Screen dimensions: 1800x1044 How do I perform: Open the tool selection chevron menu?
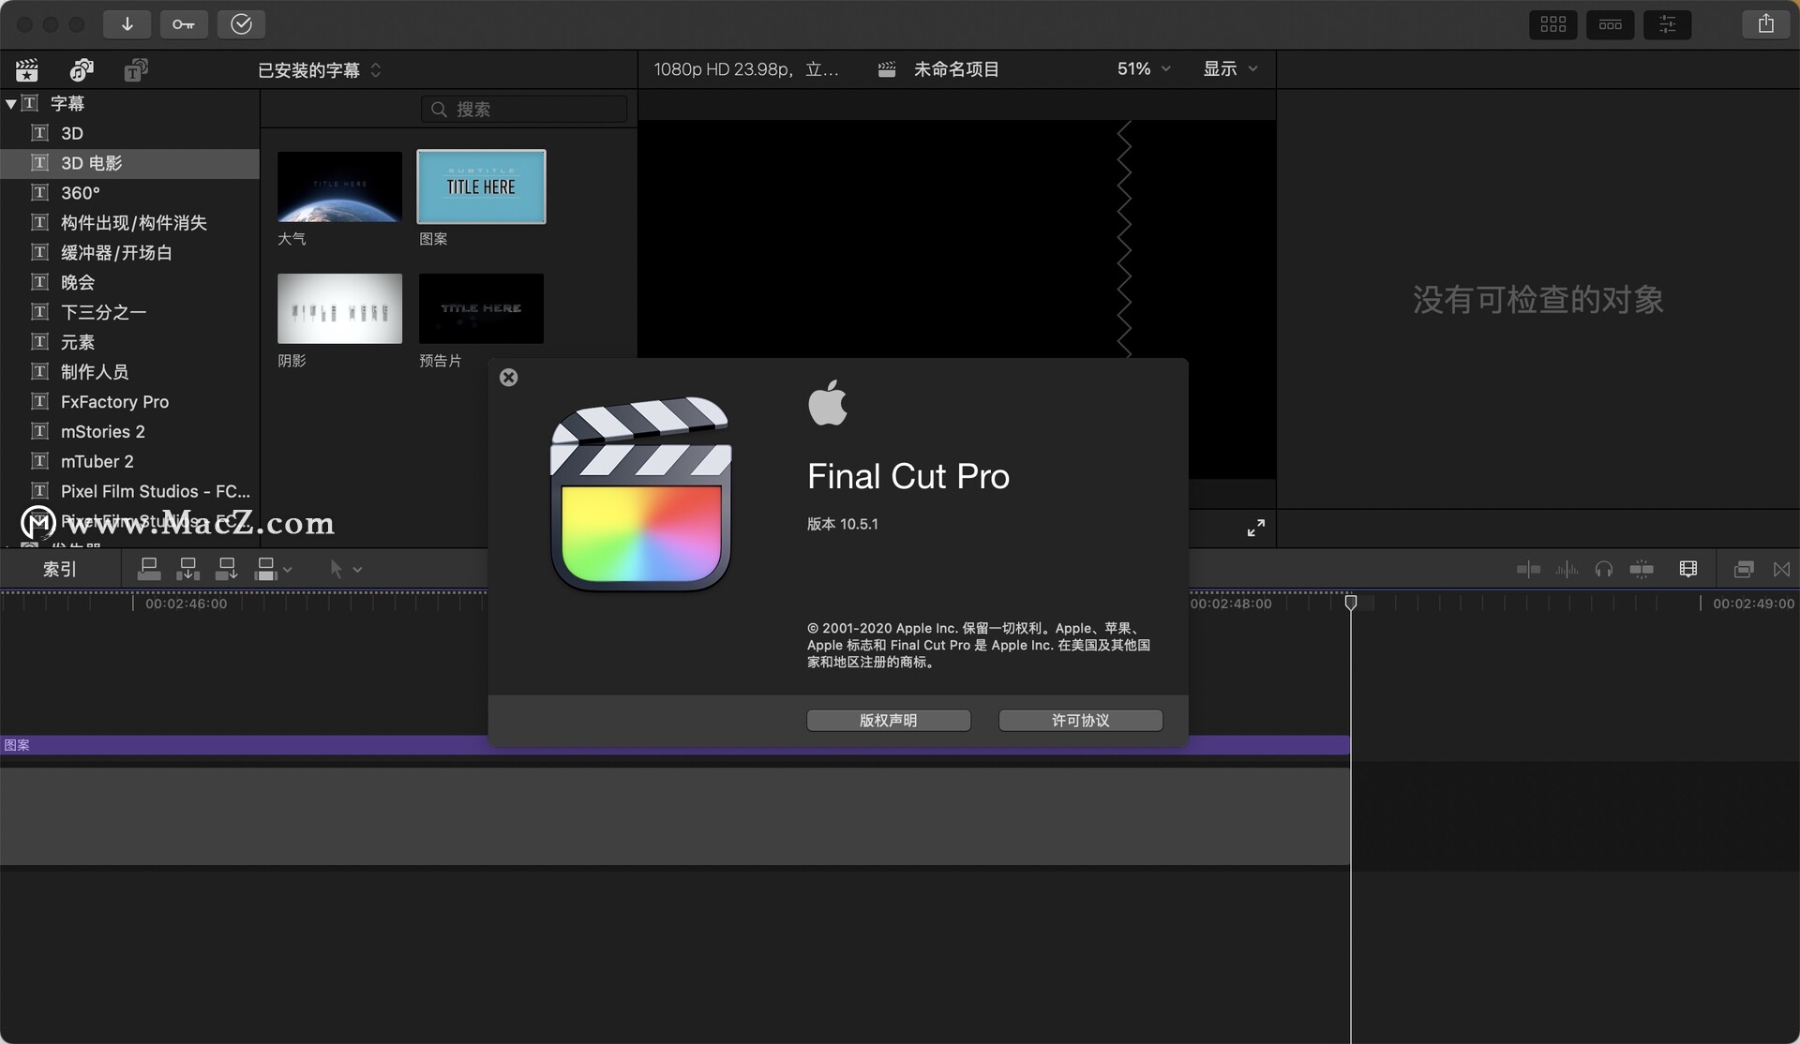tap(357, 570)
